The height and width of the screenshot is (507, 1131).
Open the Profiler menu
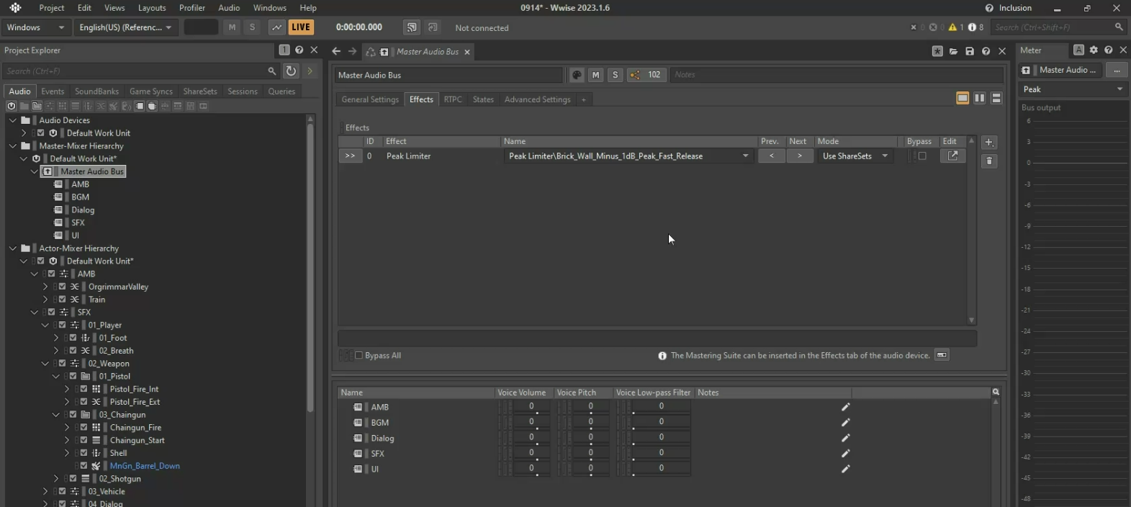(x=192, y=8)
